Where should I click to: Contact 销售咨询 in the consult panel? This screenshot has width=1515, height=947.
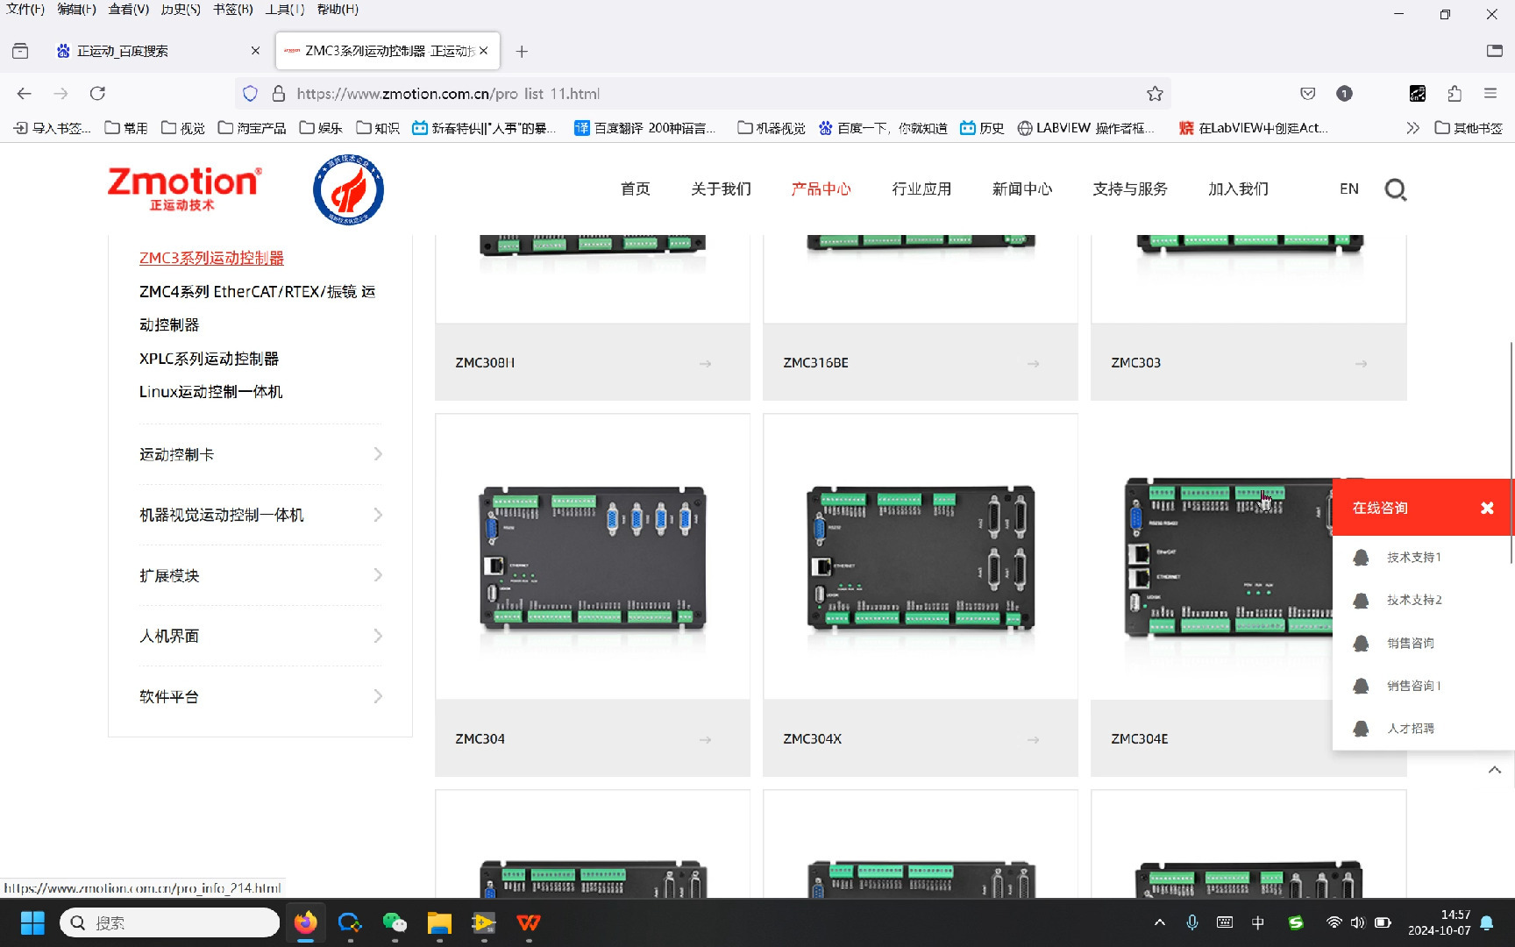pyautogui.click(x=1410, y=643)
